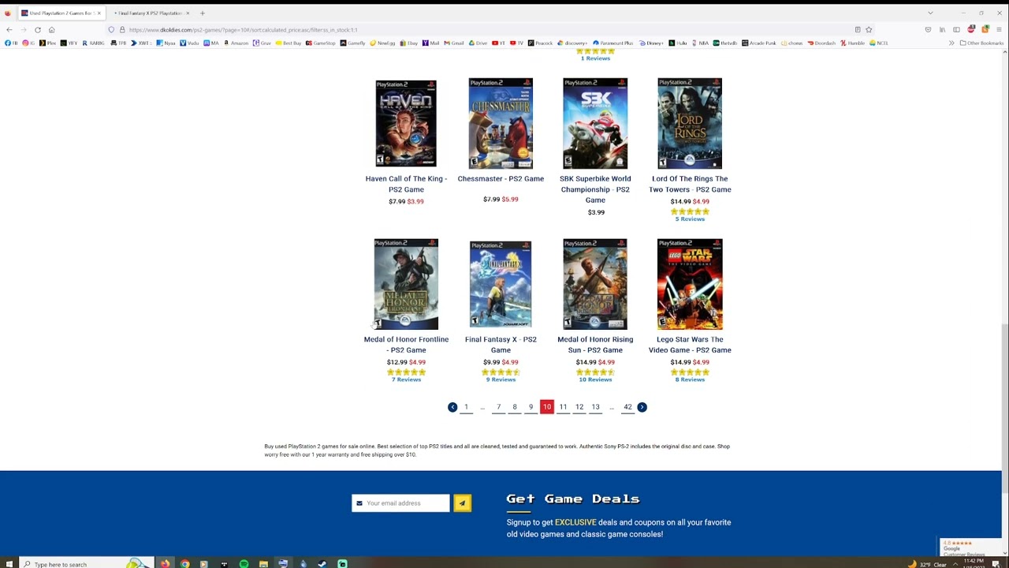1009x568 pixels.
Task: Click the email address input field
Action: tap(400, 503)
